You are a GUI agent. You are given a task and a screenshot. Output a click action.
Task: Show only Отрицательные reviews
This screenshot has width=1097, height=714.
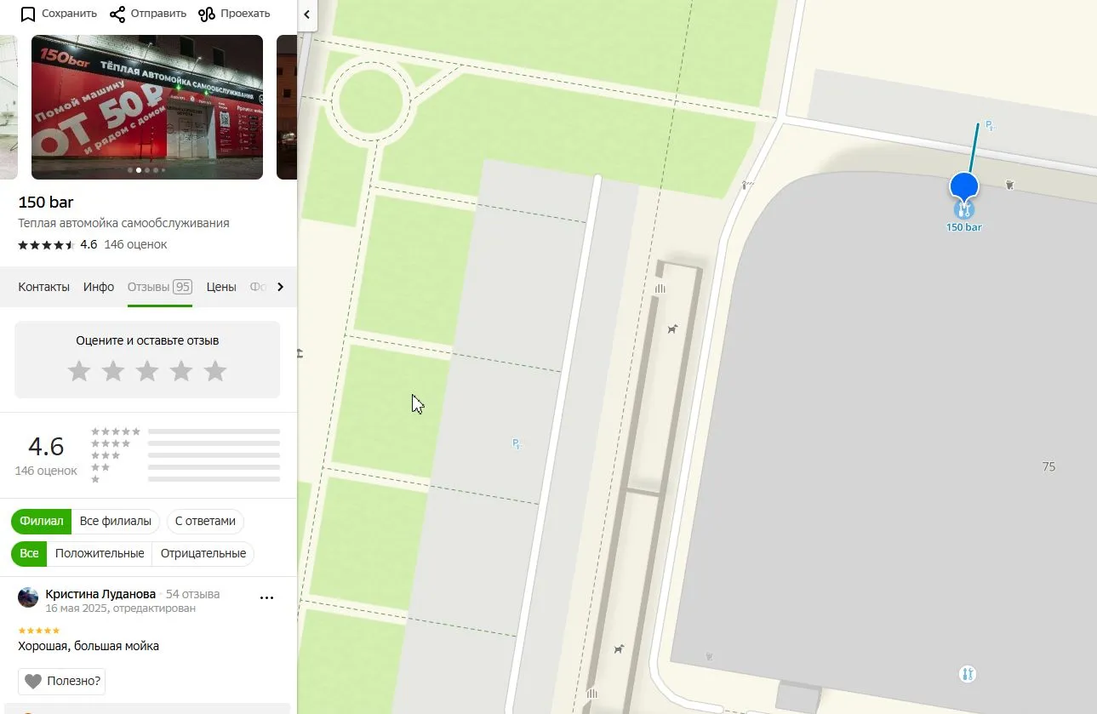203,553
